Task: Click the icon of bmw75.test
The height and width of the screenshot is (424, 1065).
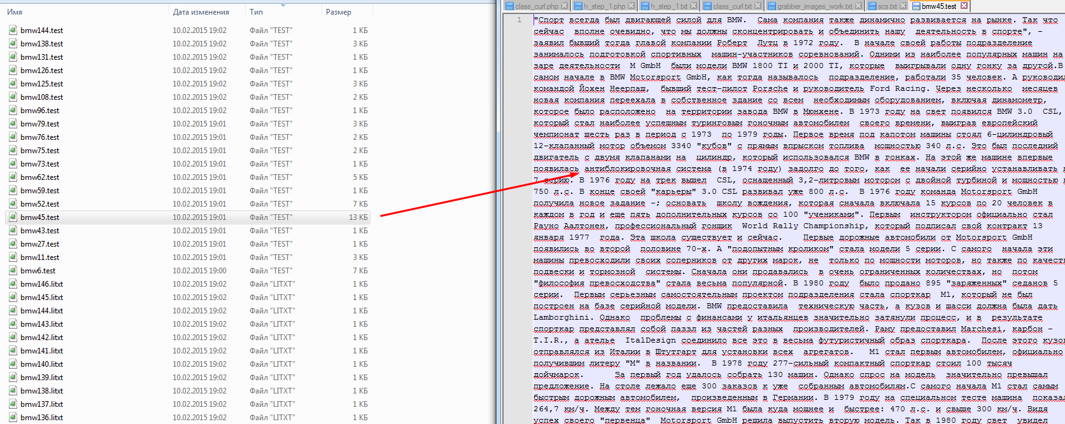Action: [13, 150]
